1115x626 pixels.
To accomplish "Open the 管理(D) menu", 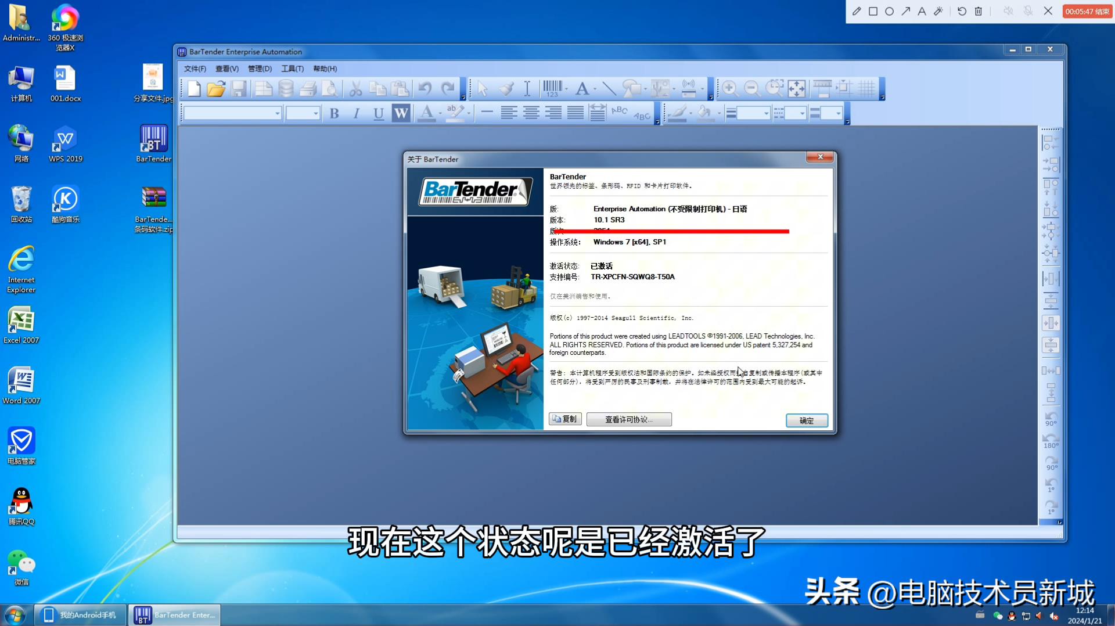I will [260, 69].
